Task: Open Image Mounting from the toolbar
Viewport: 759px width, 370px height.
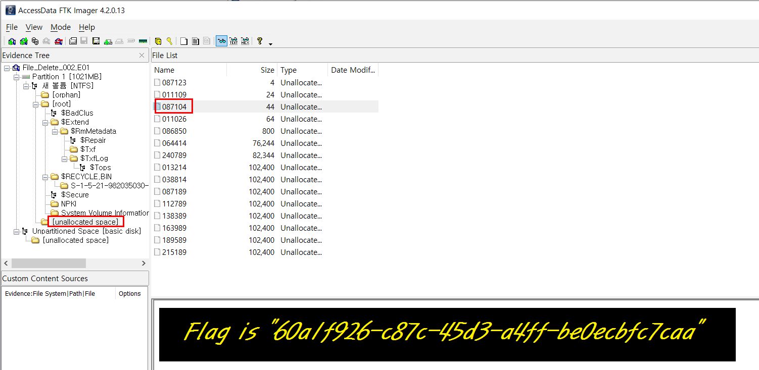Action: [35, 41]
